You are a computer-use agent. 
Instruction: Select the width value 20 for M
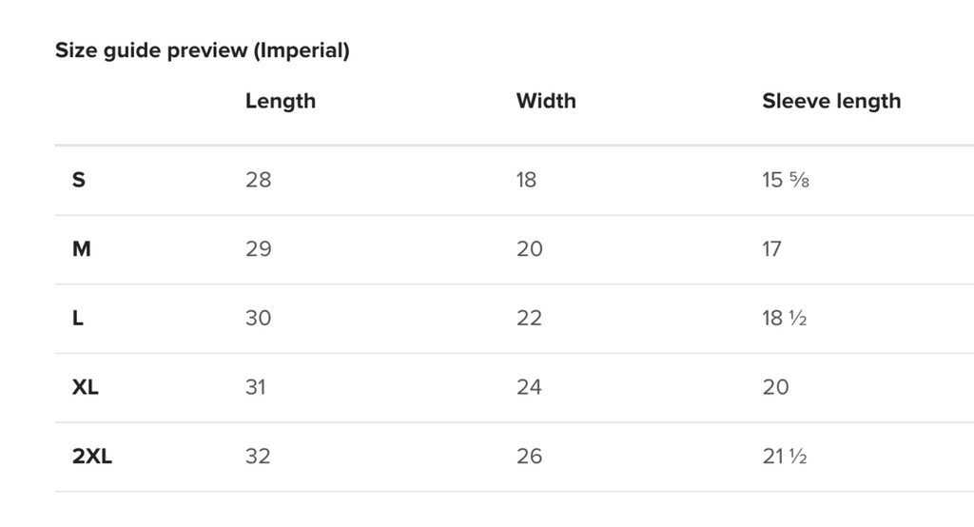[x=529, y=248]
